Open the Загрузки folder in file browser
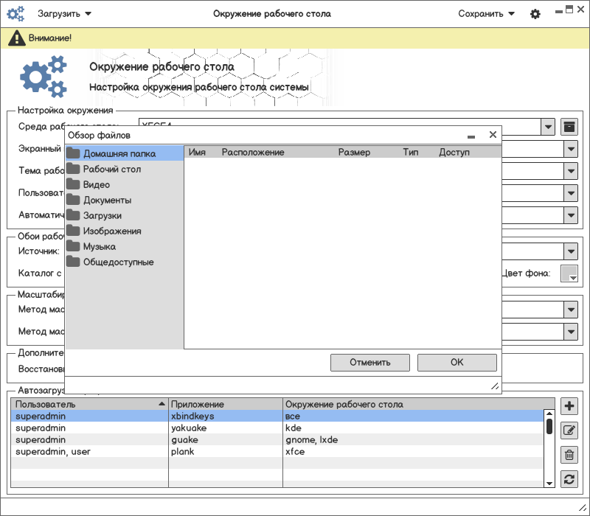 (102, 216)
